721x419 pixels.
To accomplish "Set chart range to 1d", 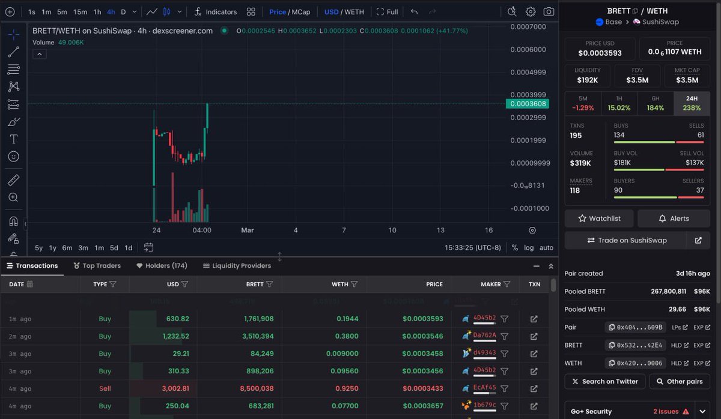I will click(129, 247).
